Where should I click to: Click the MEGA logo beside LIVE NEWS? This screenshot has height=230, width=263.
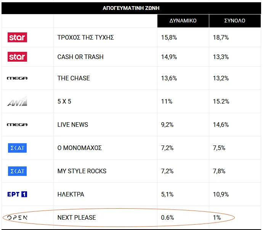(x=17, y=125)
